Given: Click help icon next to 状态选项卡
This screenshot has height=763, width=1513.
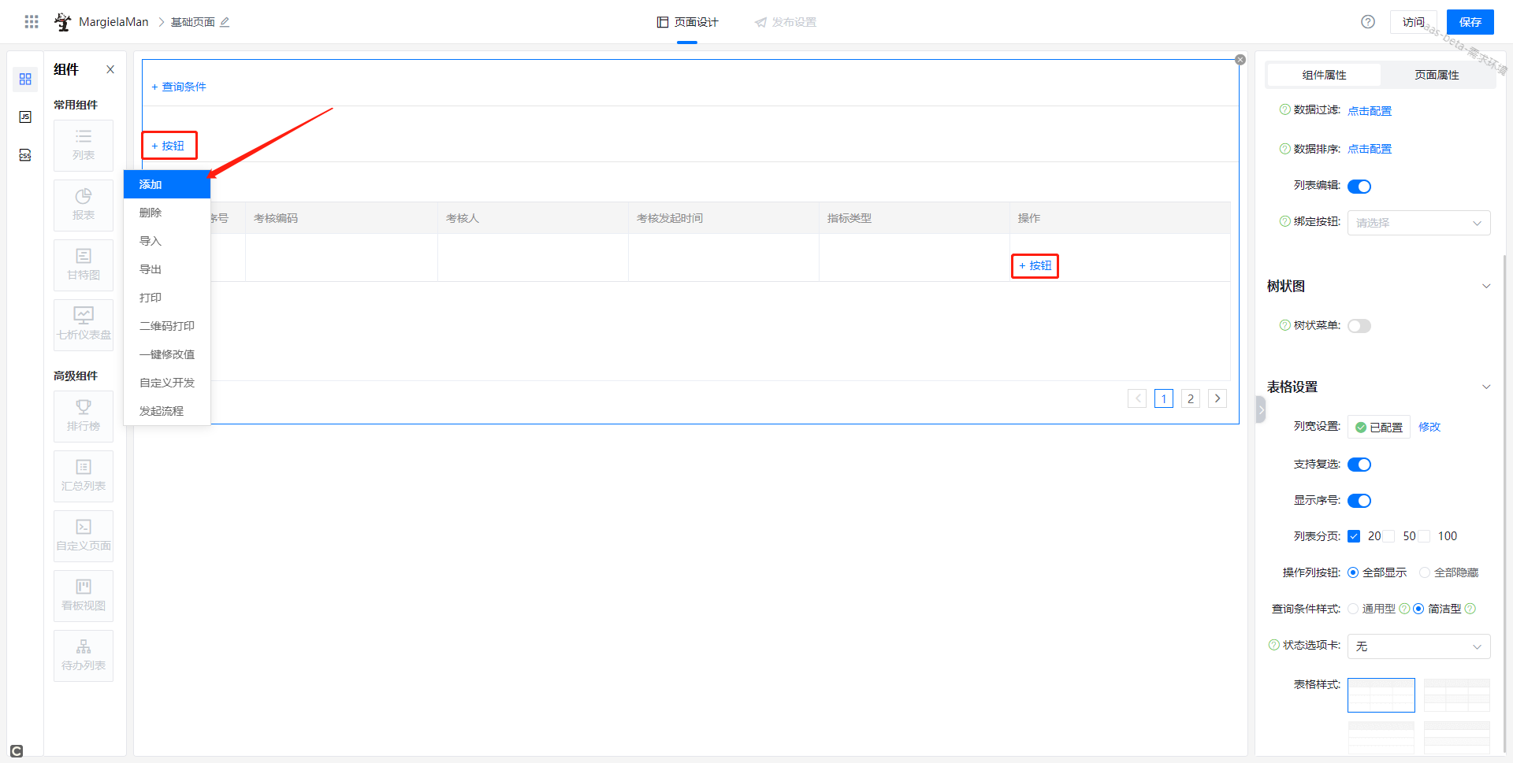Looking at the screenshot, I should click(1274, 645).
